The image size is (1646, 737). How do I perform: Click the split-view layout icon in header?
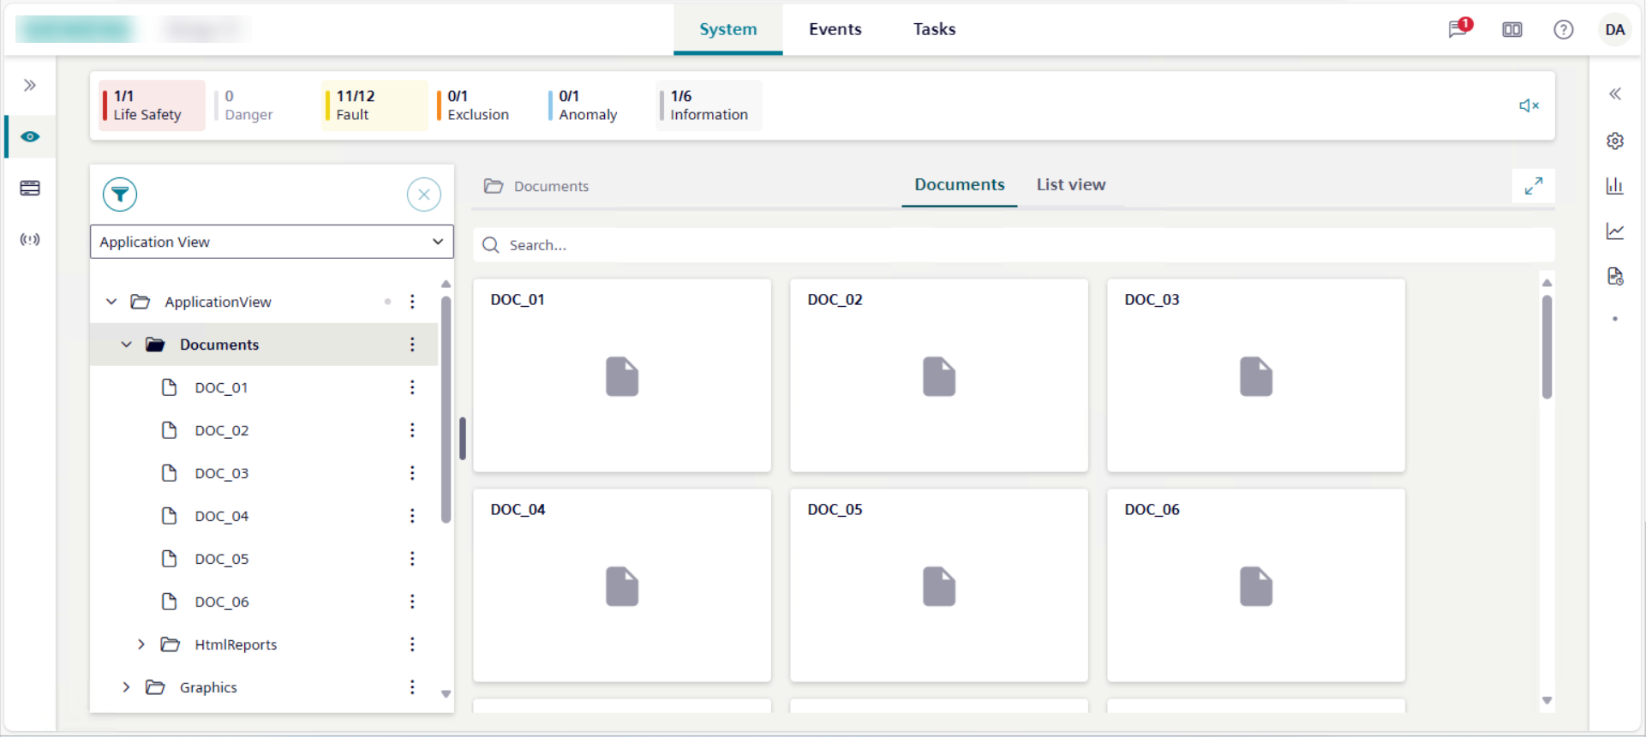pyautogui.click(x=1511, y=30)
